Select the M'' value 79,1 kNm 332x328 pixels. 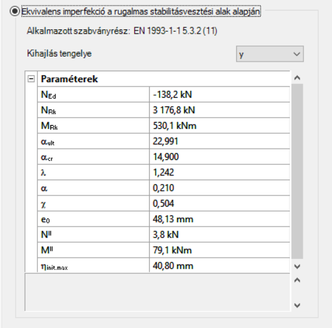click(x=219, y=250)
